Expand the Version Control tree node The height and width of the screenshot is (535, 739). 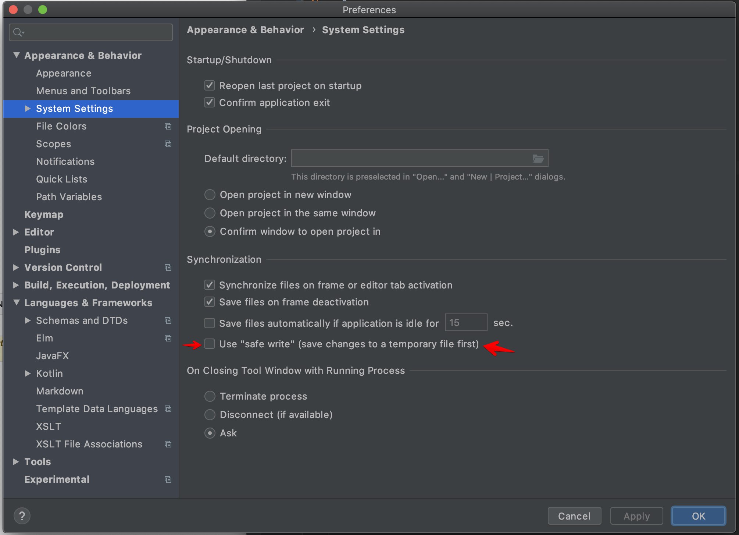click(x=16, y=267)
